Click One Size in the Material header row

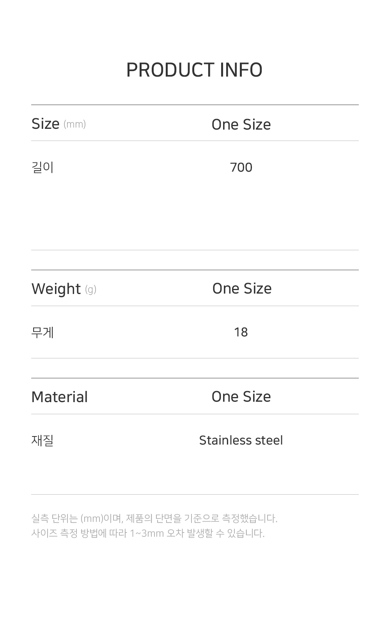[241, 397]
